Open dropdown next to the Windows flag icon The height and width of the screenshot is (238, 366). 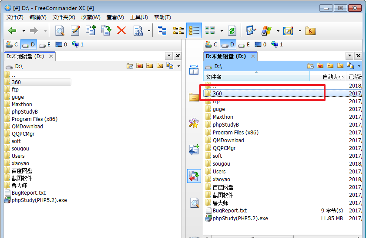tap(278, 31)
